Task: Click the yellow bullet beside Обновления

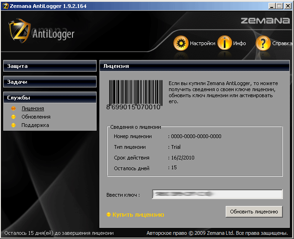Action: point(13,117)
